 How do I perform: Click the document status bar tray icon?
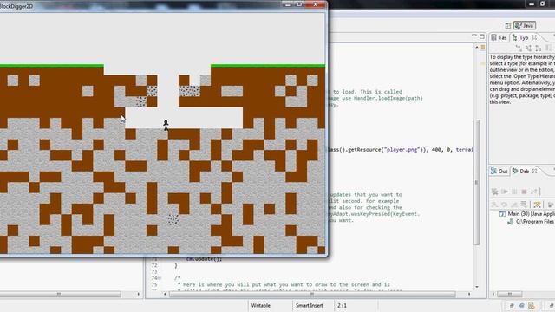tap(532, 306)
